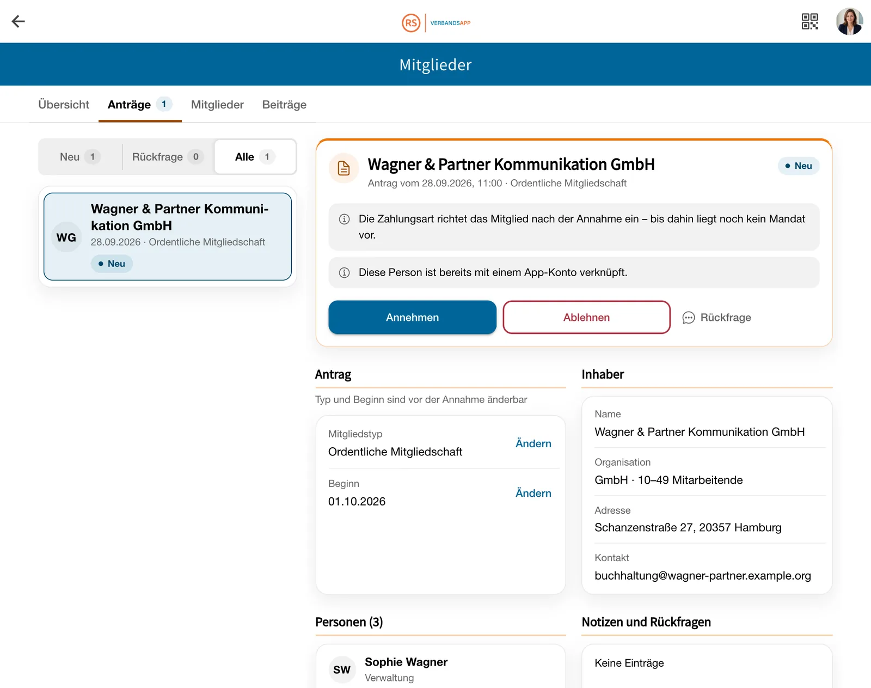The width and height of the screenshot is (871, 688).
Task: Open the user profile avatar
Action: (x=849, y=21)
